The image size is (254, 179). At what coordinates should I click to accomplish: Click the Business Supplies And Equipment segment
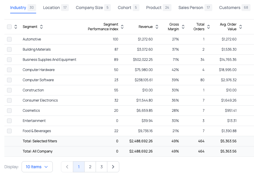coord(50,60)
